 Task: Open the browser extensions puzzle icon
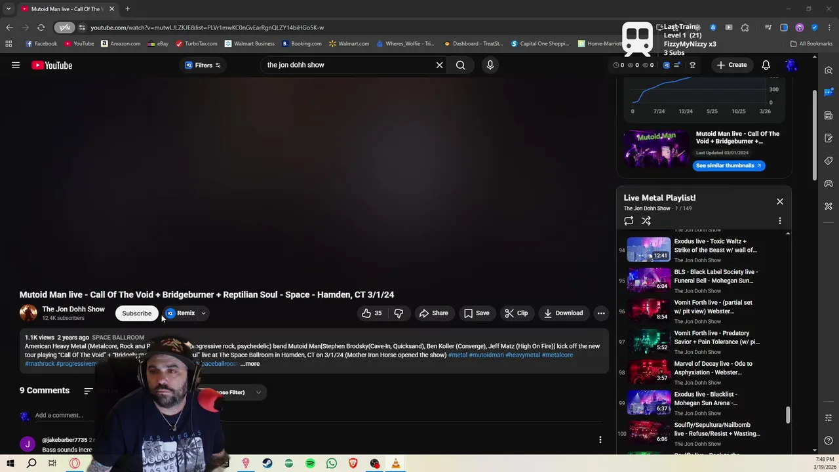[x=745, y=28]
